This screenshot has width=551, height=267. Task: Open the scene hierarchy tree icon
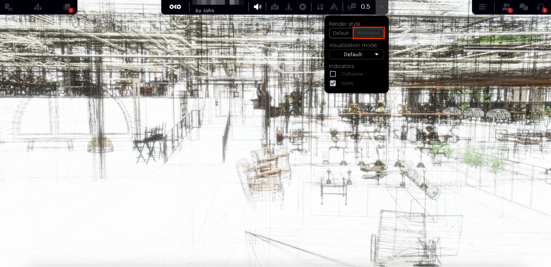tap(38, 7)
